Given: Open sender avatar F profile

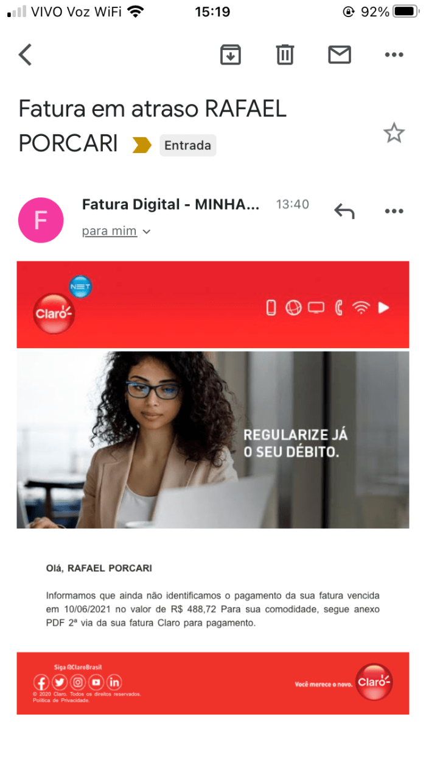Looking at the screenshot, I should point(41,220).
